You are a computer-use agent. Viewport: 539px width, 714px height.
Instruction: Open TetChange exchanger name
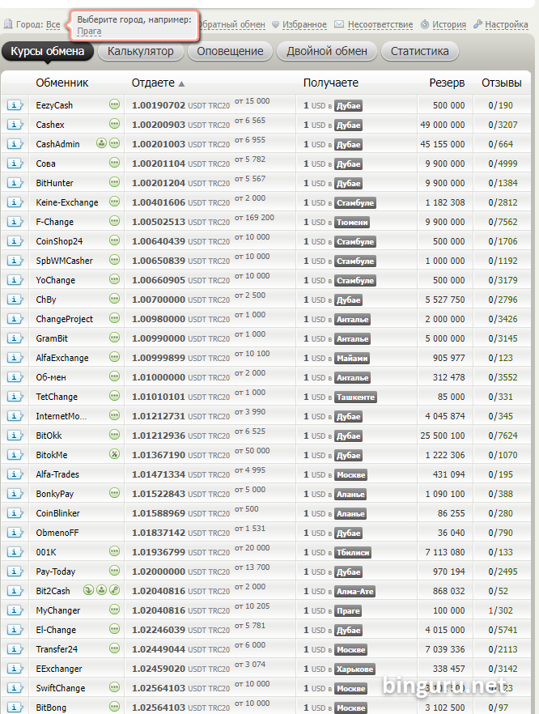(x=57, y=397)
